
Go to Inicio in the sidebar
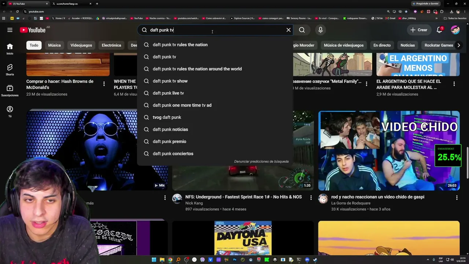tap(10, 49)
